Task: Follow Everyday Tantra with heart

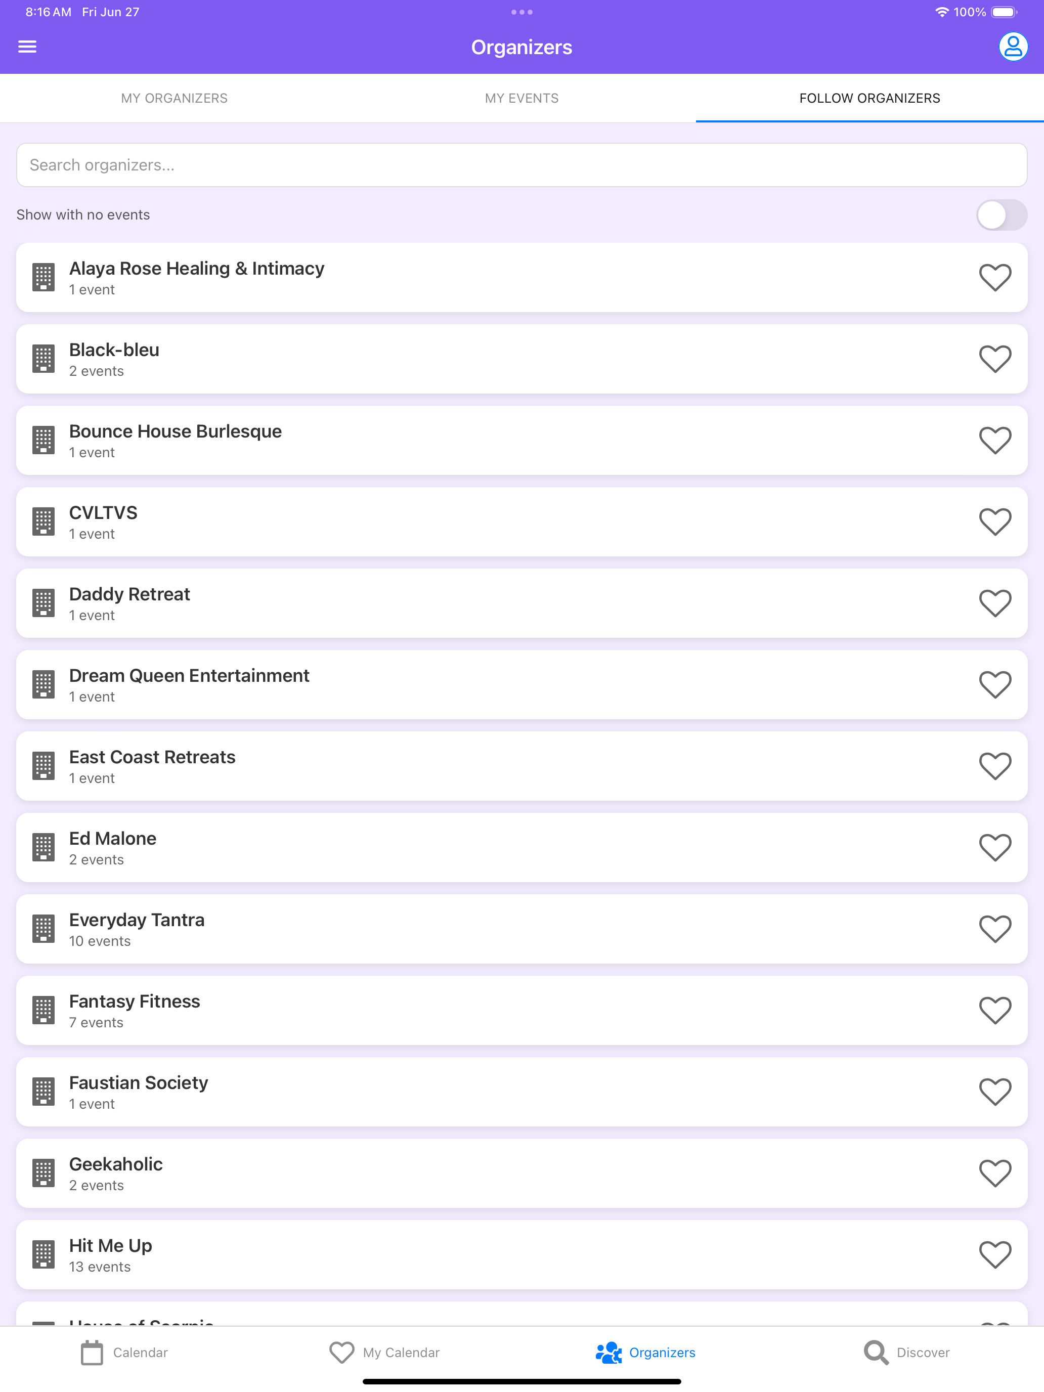Action: point(995,929)
